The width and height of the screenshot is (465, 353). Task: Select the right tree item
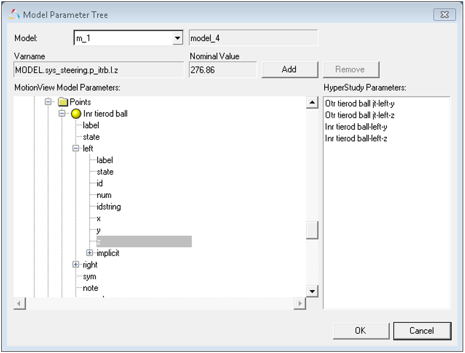coord(90,265)
